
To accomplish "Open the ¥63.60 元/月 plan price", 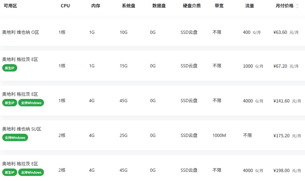I will [x=286, y=32].
